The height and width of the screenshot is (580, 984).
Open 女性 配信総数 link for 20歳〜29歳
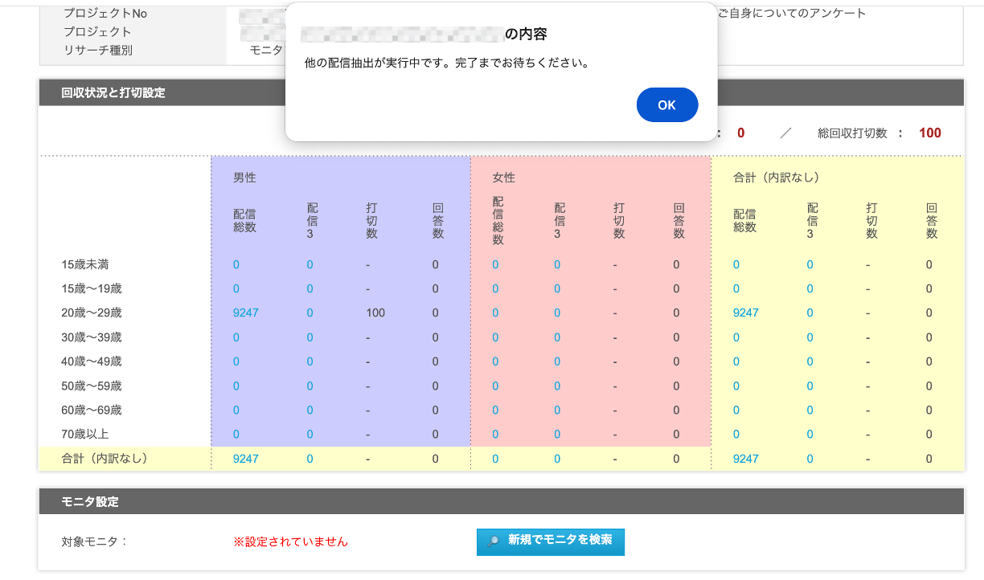click(x=495, y=312)
